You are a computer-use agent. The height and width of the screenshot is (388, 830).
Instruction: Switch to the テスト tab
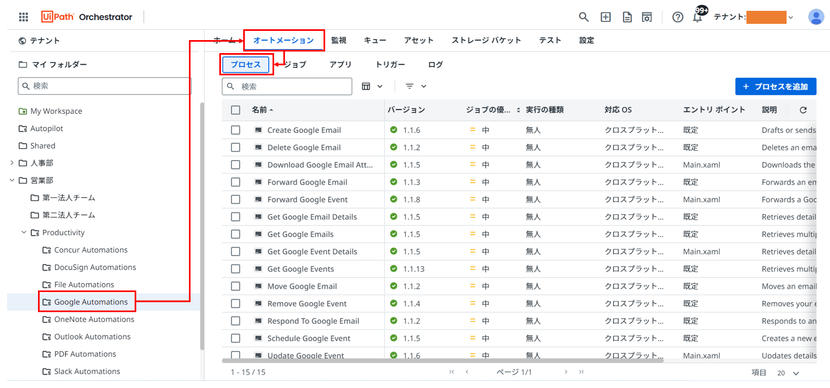[550, 41]
